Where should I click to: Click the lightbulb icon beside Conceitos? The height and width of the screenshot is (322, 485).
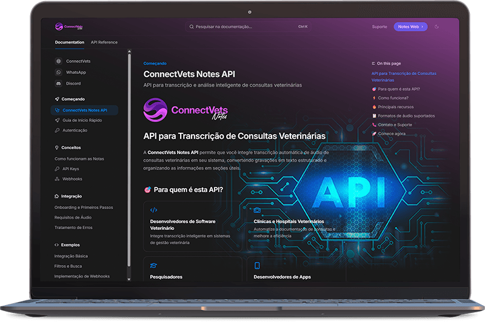click(x=56, y=147)
